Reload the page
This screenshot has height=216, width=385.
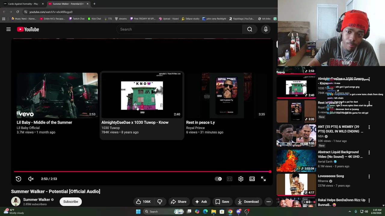17,12
